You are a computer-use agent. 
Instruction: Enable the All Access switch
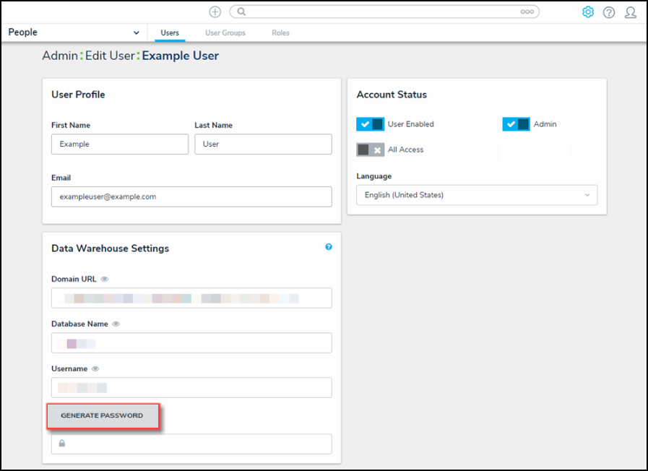[371, 150]
